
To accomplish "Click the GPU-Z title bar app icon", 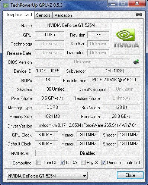I will point(6,5).
